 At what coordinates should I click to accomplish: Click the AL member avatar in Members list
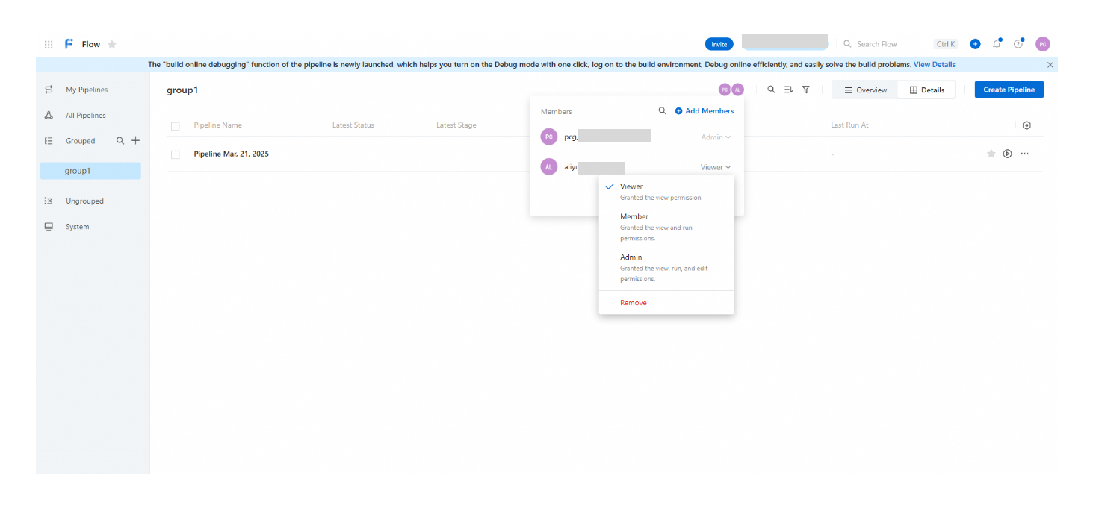549,167
